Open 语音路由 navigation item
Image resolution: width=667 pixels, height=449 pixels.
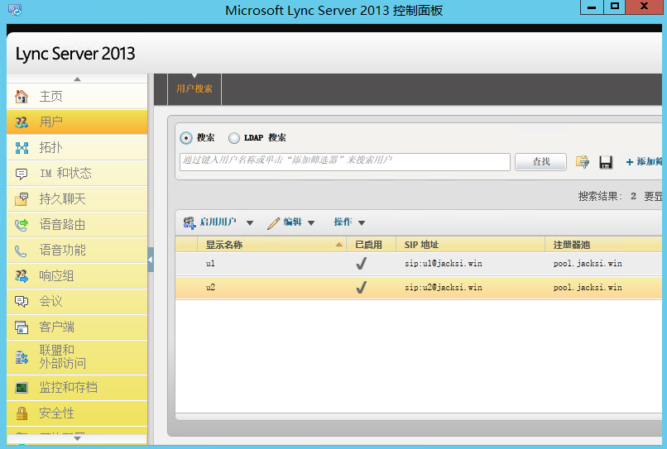[77, 225]
